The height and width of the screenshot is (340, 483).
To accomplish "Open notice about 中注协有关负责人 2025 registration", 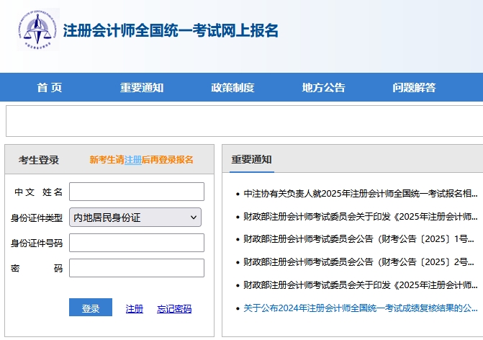I will point(360,194).
